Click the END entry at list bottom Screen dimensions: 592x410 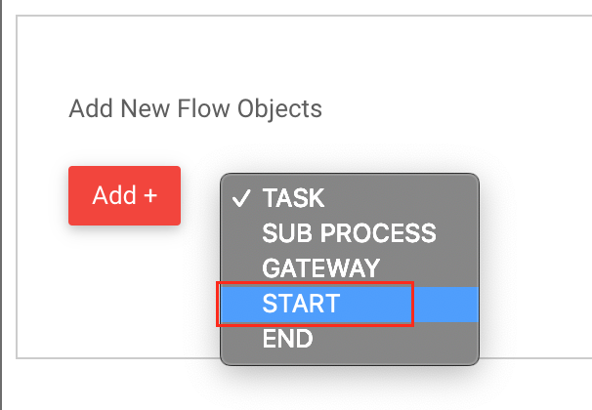287,339
